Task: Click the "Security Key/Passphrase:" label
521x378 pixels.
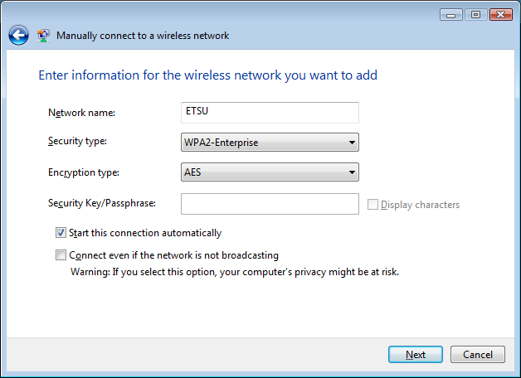Action: click(x=103, y=203)
